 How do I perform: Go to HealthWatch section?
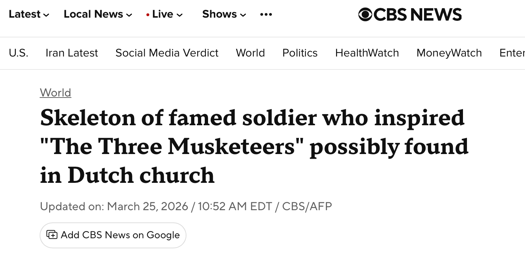click(x=367, y=53)
